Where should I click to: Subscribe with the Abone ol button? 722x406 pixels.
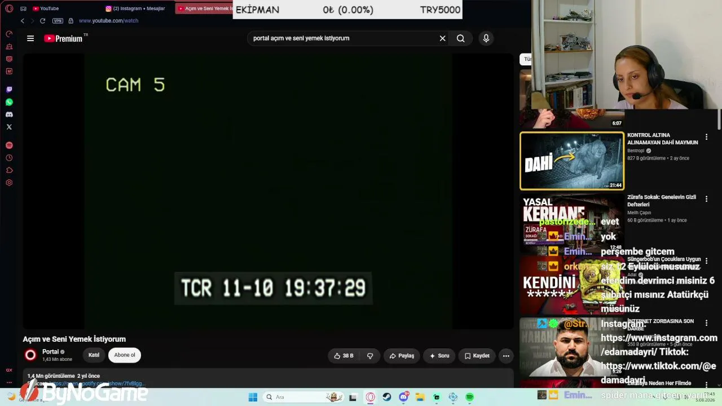tap(125, 355)
